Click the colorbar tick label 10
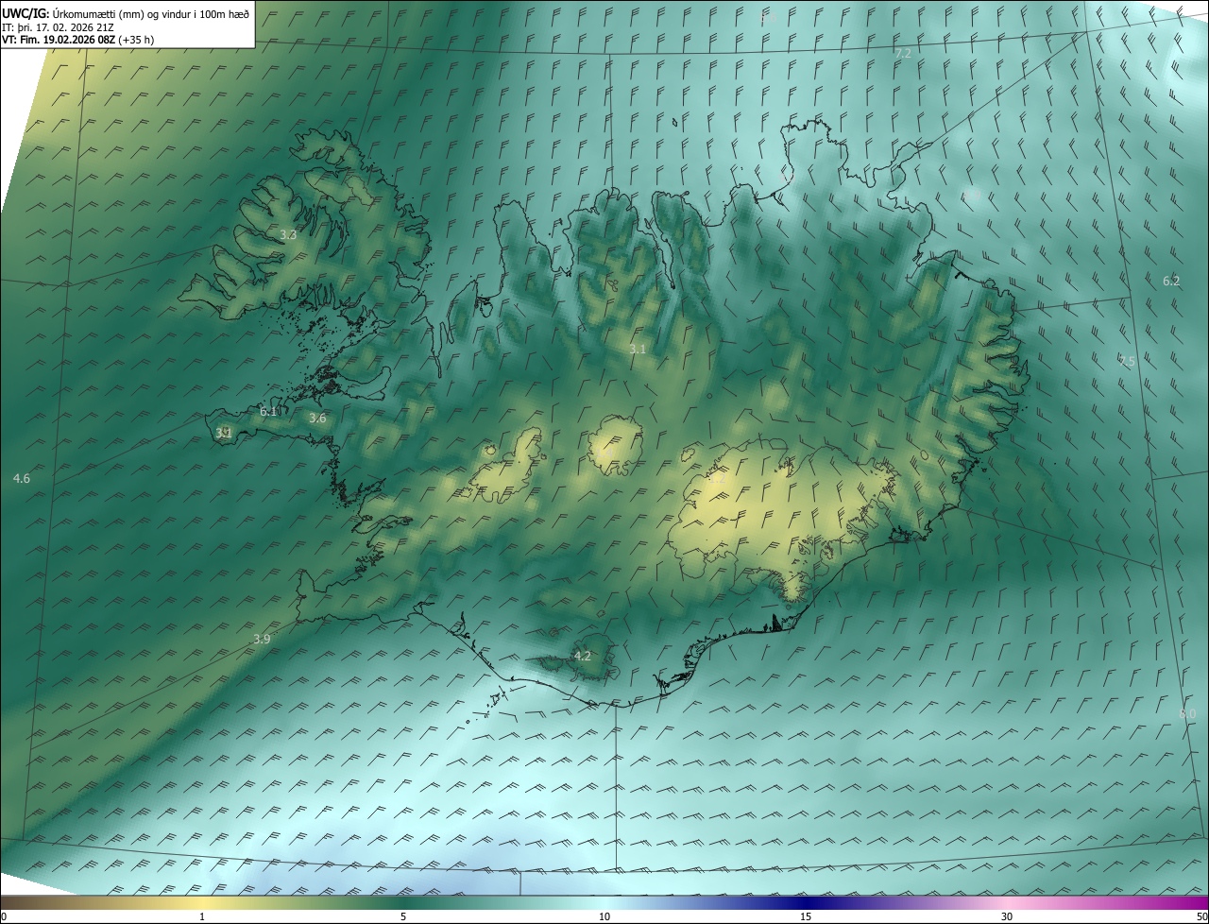 pyautogui.click(x=604, y=916)
